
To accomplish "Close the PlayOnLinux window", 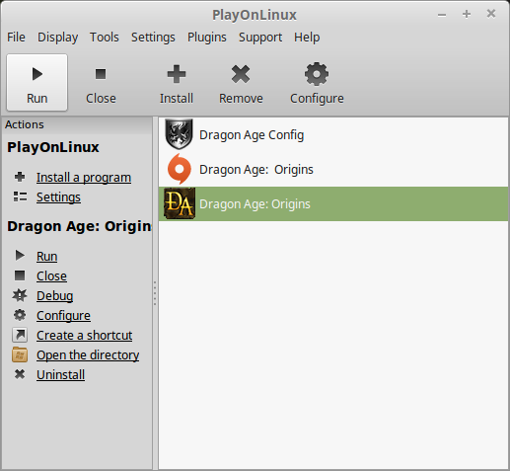I will (491, 14).
